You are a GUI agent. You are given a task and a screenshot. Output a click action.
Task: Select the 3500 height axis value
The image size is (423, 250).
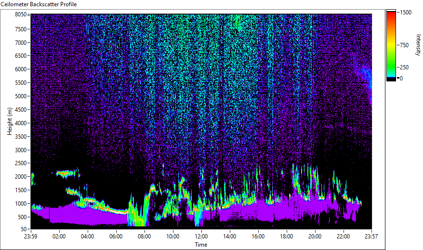(x=21, y=137)
